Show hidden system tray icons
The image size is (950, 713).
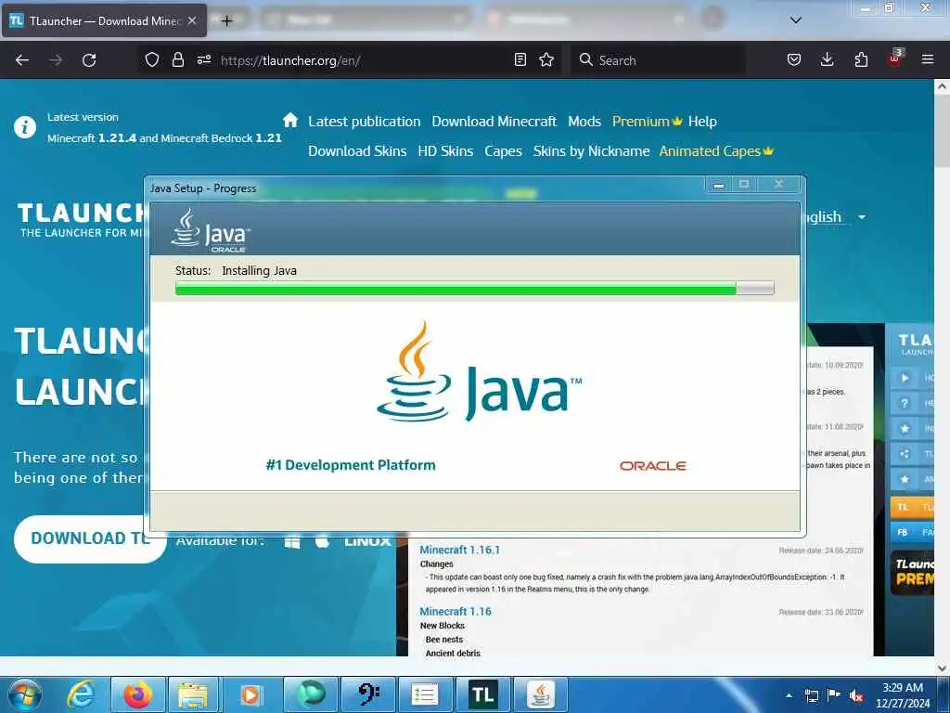(789, 695)
